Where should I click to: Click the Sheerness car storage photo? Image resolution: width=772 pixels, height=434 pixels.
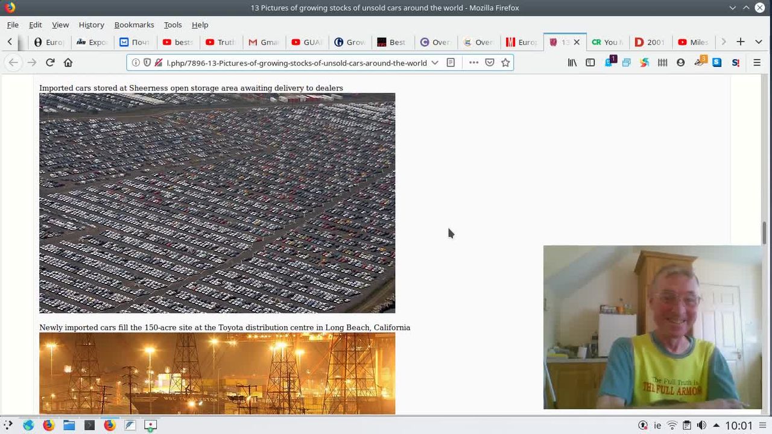click(217, 203)
